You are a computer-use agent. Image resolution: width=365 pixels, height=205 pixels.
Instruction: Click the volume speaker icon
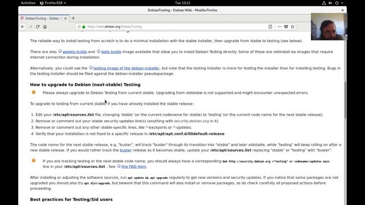pyautogui.click(x=330, y=3)
